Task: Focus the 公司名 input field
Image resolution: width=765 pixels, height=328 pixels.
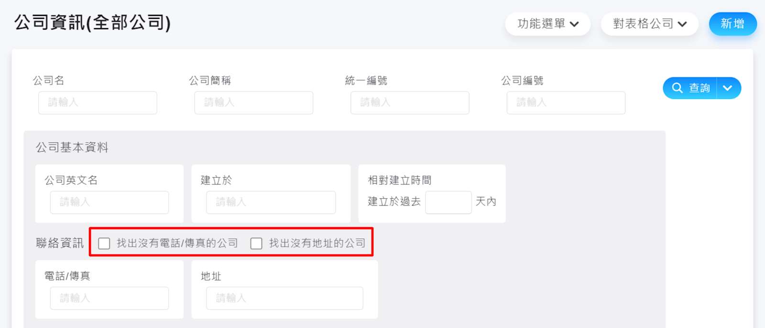Action: coord(98,103)
